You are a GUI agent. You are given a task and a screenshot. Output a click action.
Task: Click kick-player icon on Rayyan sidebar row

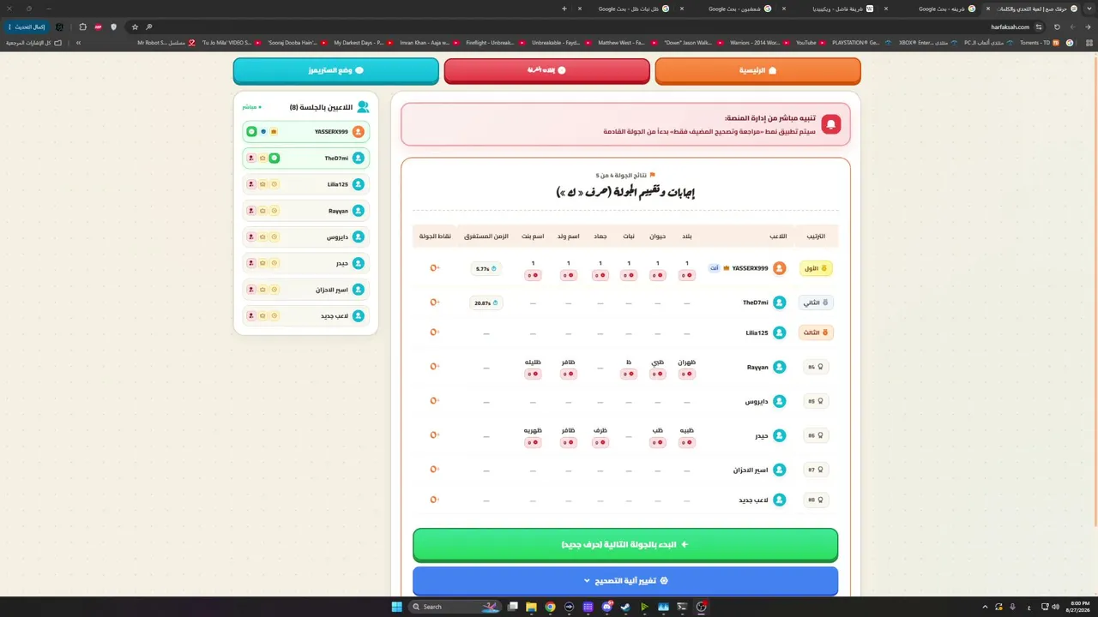(x=251, y=211)
